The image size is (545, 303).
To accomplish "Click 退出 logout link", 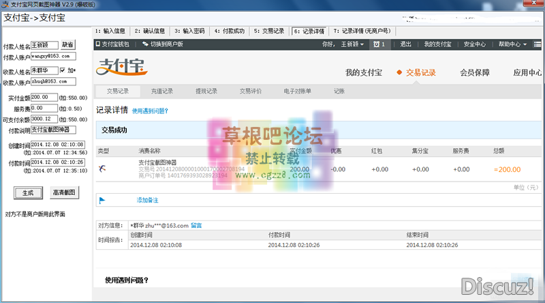I will click(x=405, y=44).
